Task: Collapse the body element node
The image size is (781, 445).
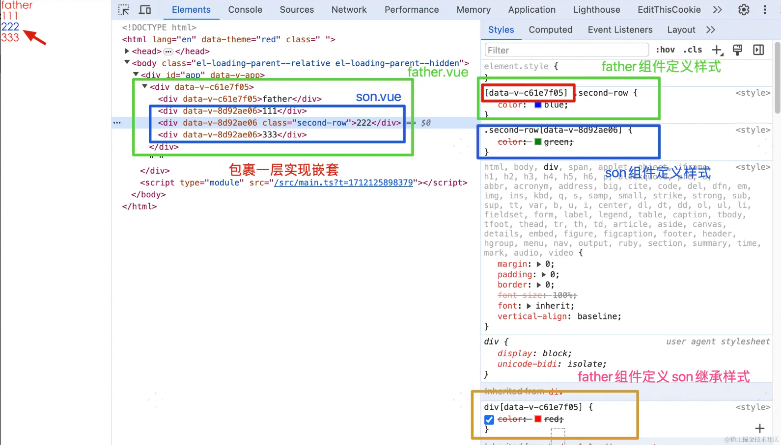Action: (127, 63)
